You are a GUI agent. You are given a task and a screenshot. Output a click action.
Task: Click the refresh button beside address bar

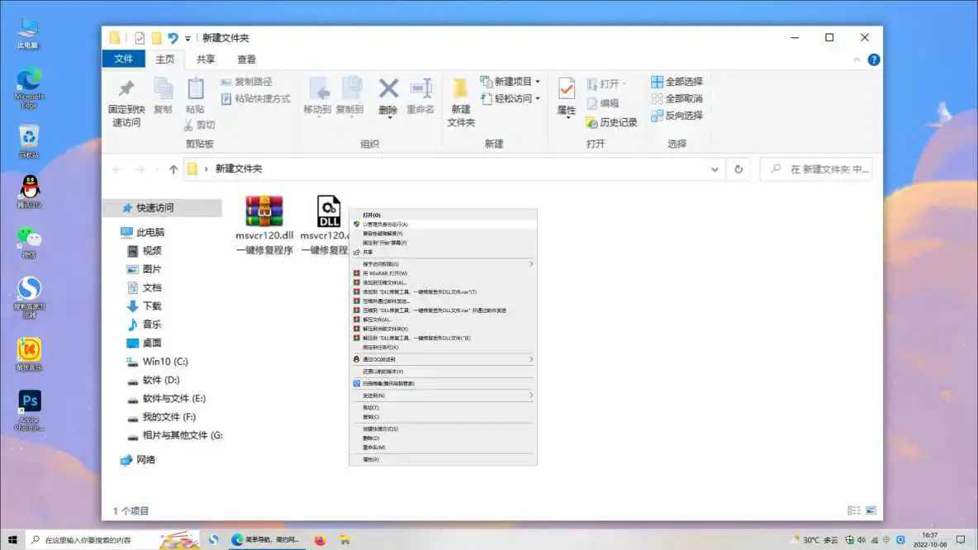point(738,168)
